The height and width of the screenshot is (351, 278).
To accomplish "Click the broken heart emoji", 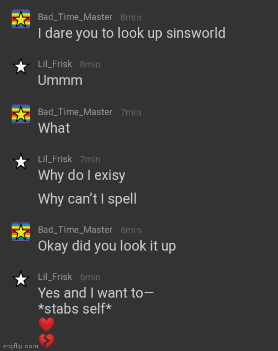I will [x=46, y=341].
